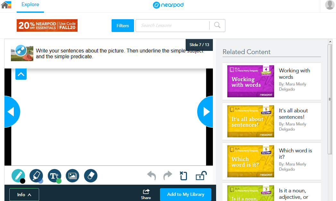
Task: Switch to the Explore tab
Action: pyautogui.click(x=30, y=4)
